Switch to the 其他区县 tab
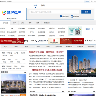 coord(47,23)
